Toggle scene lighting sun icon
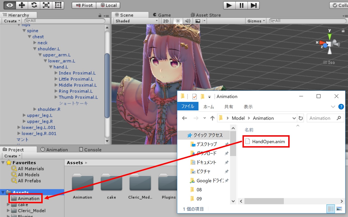 (x=177, y=21)
